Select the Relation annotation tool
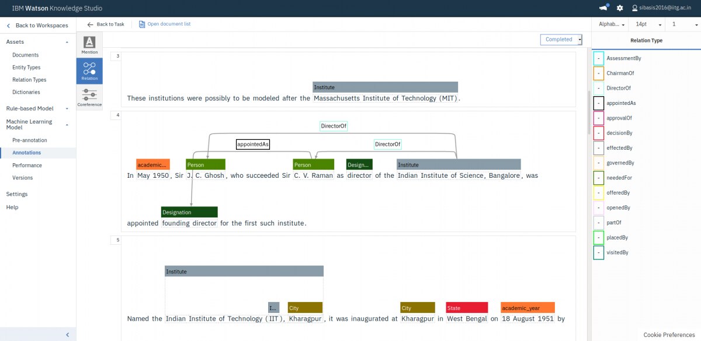The height and width of the screenshot is (341, 701). coord(89,71)
